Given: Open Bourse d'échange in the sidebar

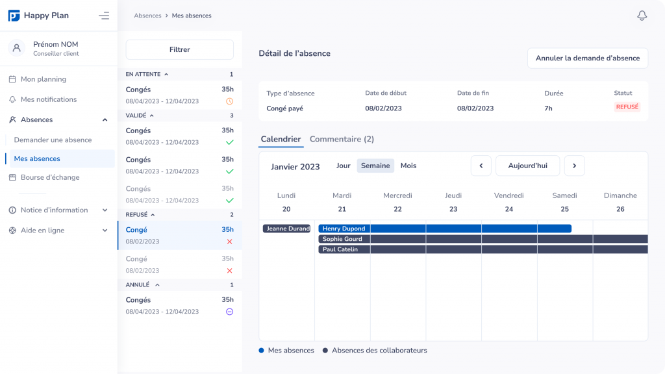Looking at the screenshot, I should pyautogui.click(x=49, y=177).
